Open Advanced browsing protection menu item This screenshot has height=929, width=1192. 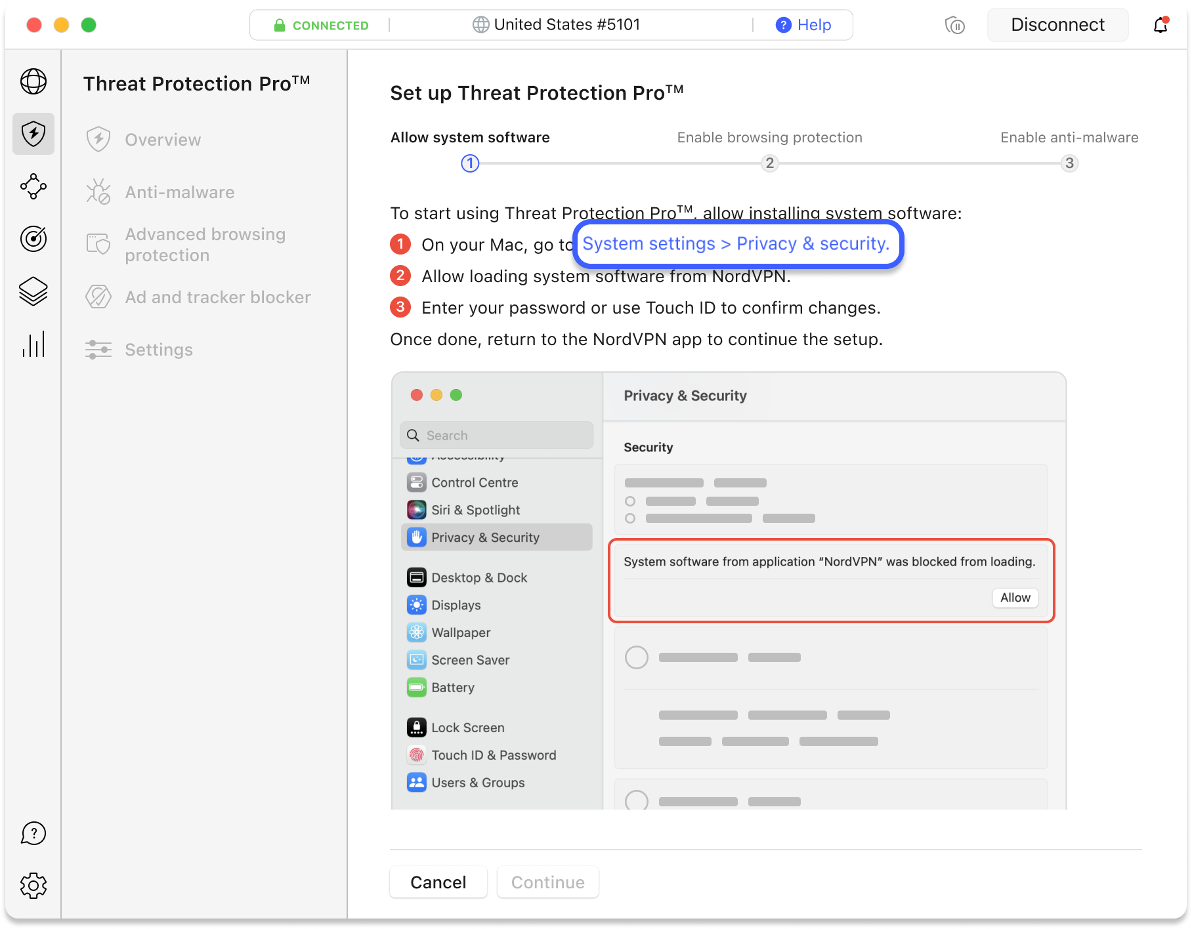coord(205,245)
